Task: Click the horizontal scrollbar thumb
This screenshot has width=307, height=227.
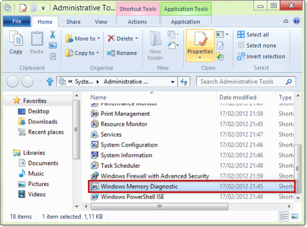Action: coord(159,206)
